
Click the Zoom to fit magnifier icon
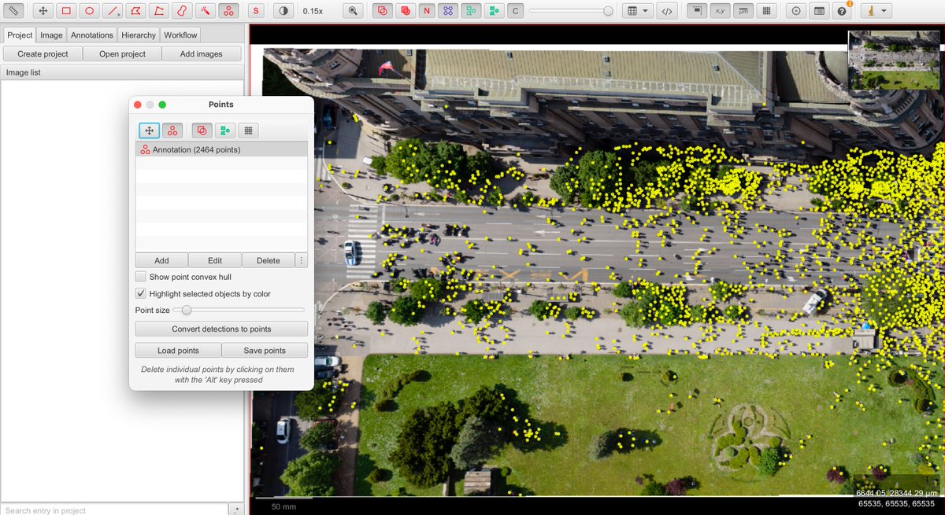(x=354, y=11)
